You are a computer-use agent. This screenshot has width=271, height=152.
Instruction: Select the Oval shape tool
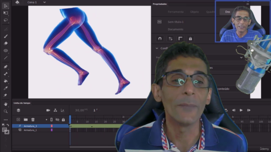point(6,51)
